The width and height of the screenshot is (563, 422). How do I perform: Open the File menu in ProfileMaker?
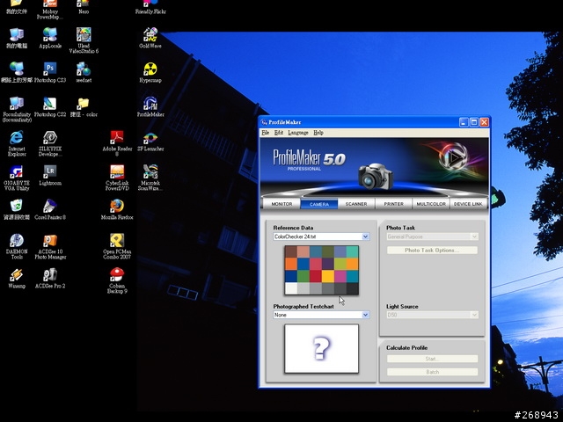(x=266, y=133)
